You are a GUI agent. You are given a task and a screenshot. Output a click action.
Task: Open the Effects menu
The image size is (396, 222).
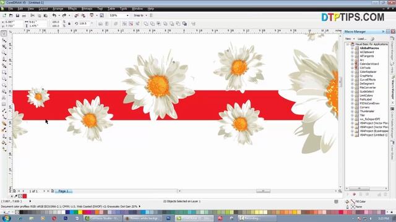click(72, 9)
